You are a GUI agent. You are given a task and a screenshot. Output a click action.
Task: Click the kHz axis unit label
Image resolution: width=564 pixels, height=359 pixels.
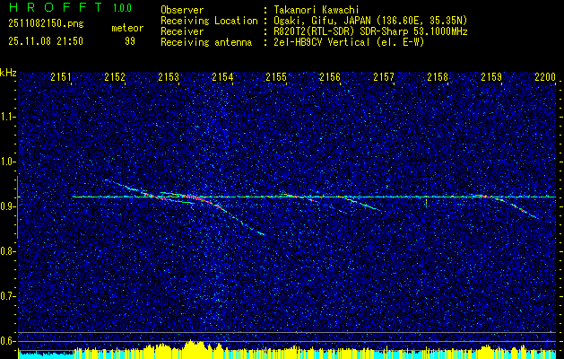(8, 73)
